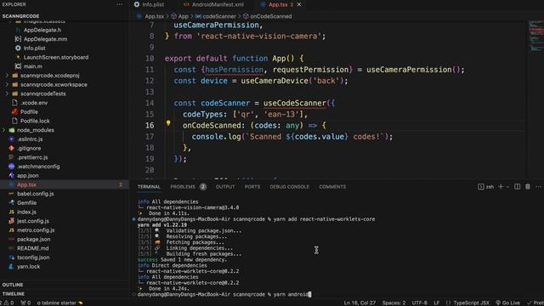The height and width of the screenshot is (306, 544).
Task: Open Podfile.lock file
Action: click(35, 121)
